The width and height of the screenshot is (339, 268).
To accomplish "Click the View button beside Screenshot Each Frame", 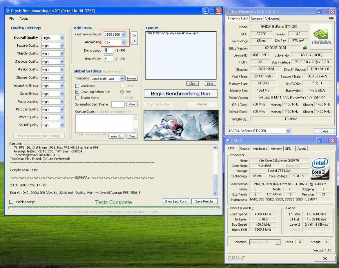I will coord(132,104).
